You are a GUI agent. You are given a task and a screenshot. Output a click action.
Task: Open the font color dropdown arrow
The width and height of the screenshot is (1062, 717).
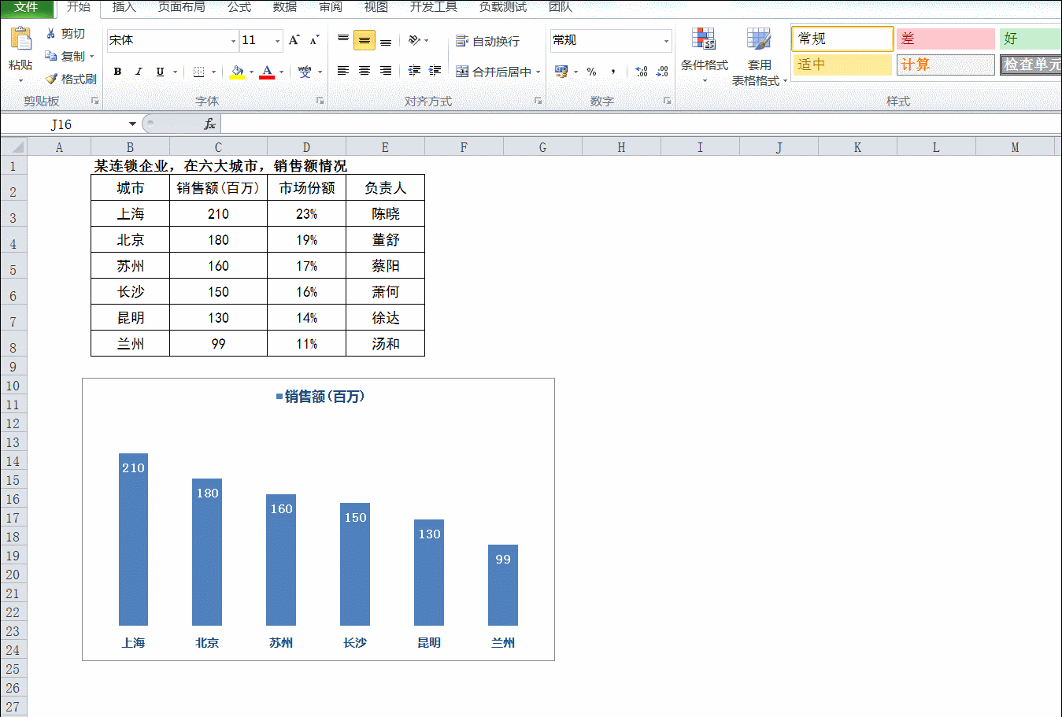(x=281, y=72)
